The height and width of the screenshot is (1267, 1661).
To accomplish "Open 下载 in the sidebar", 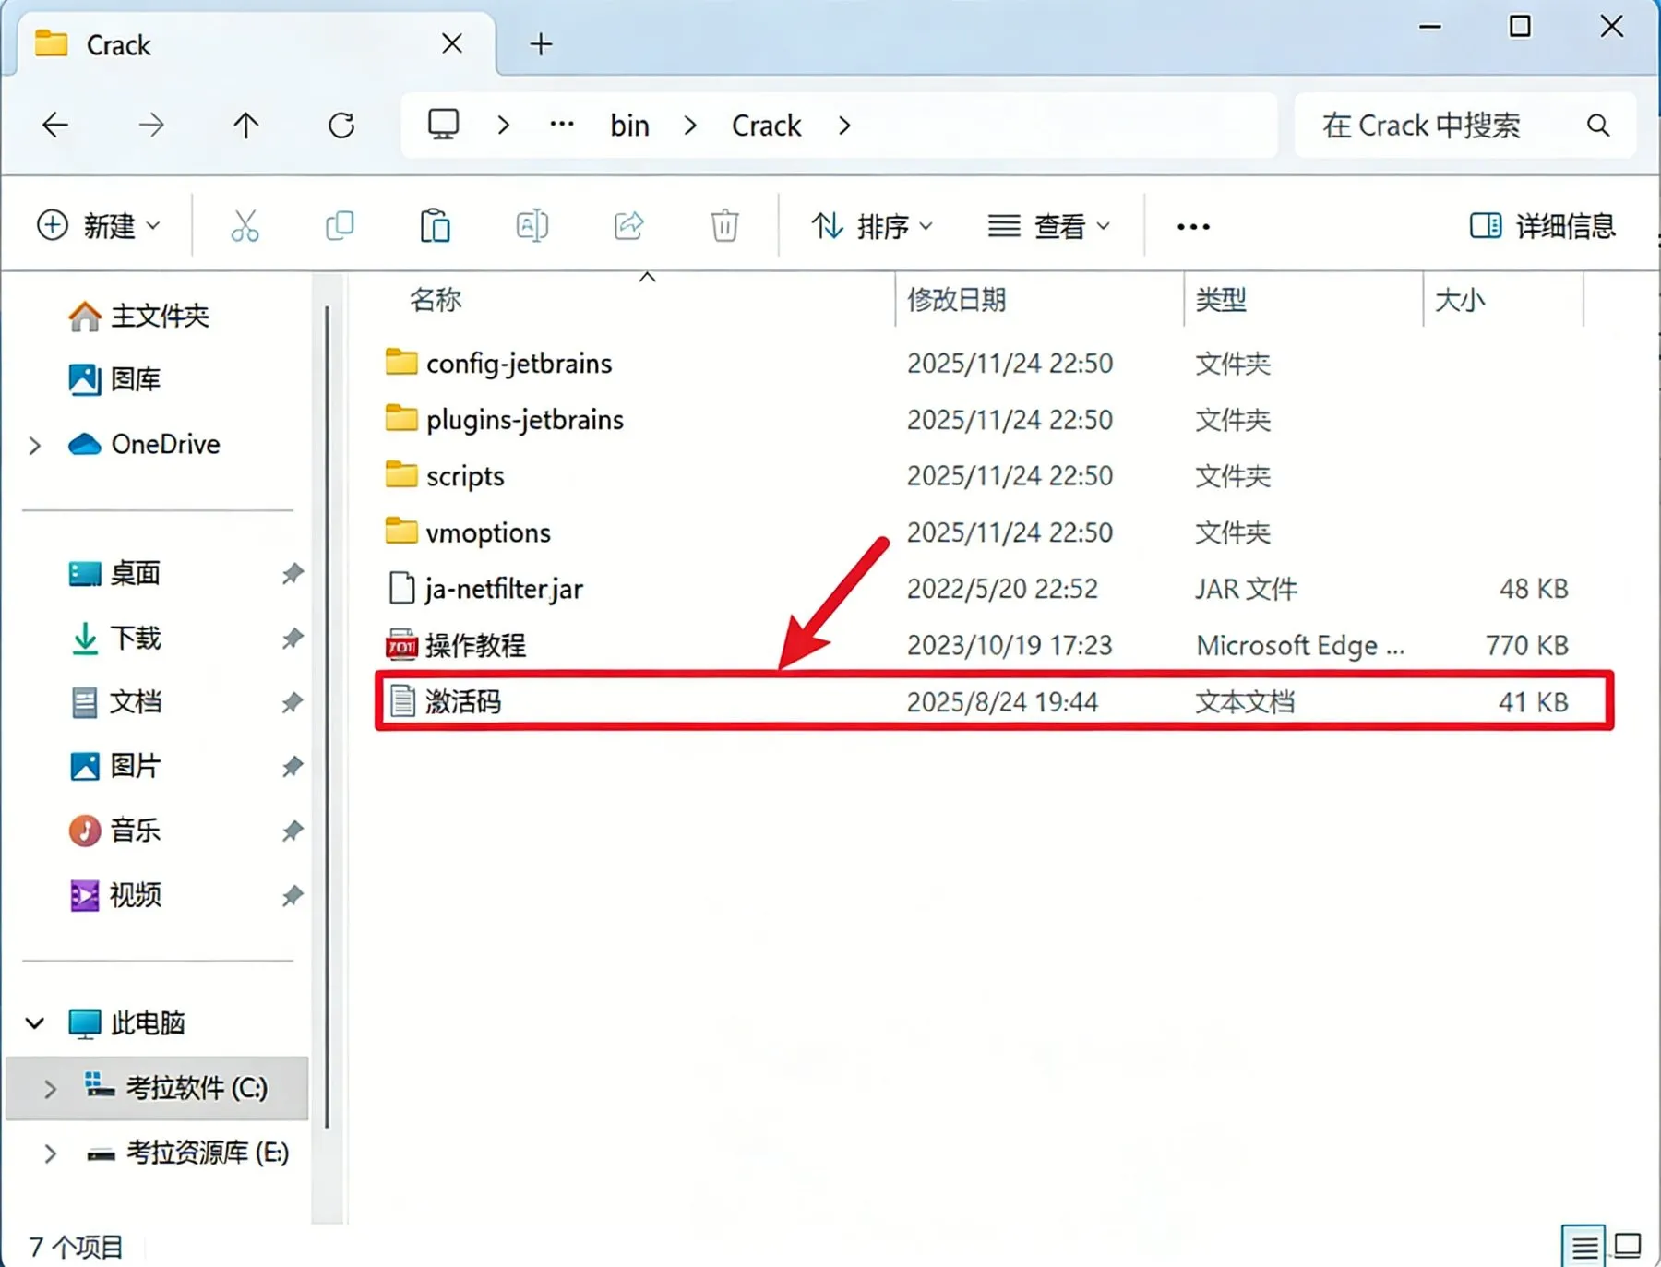I will click(x=115, y=638).
